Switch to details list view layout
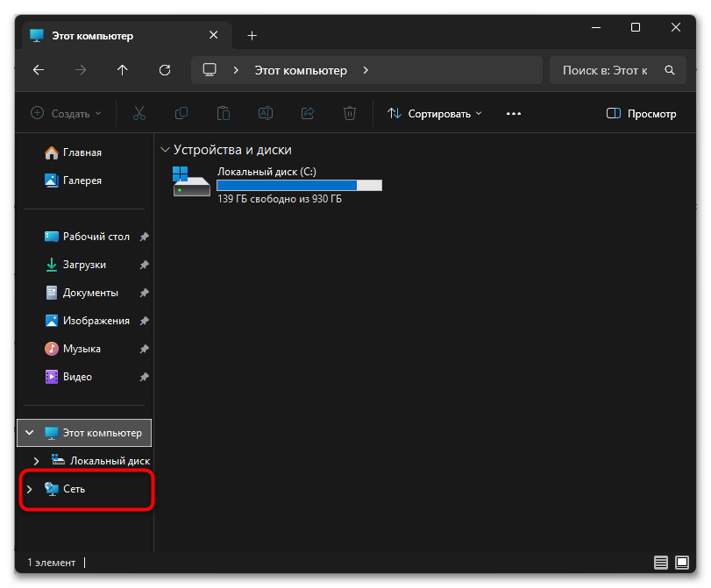 660,563
